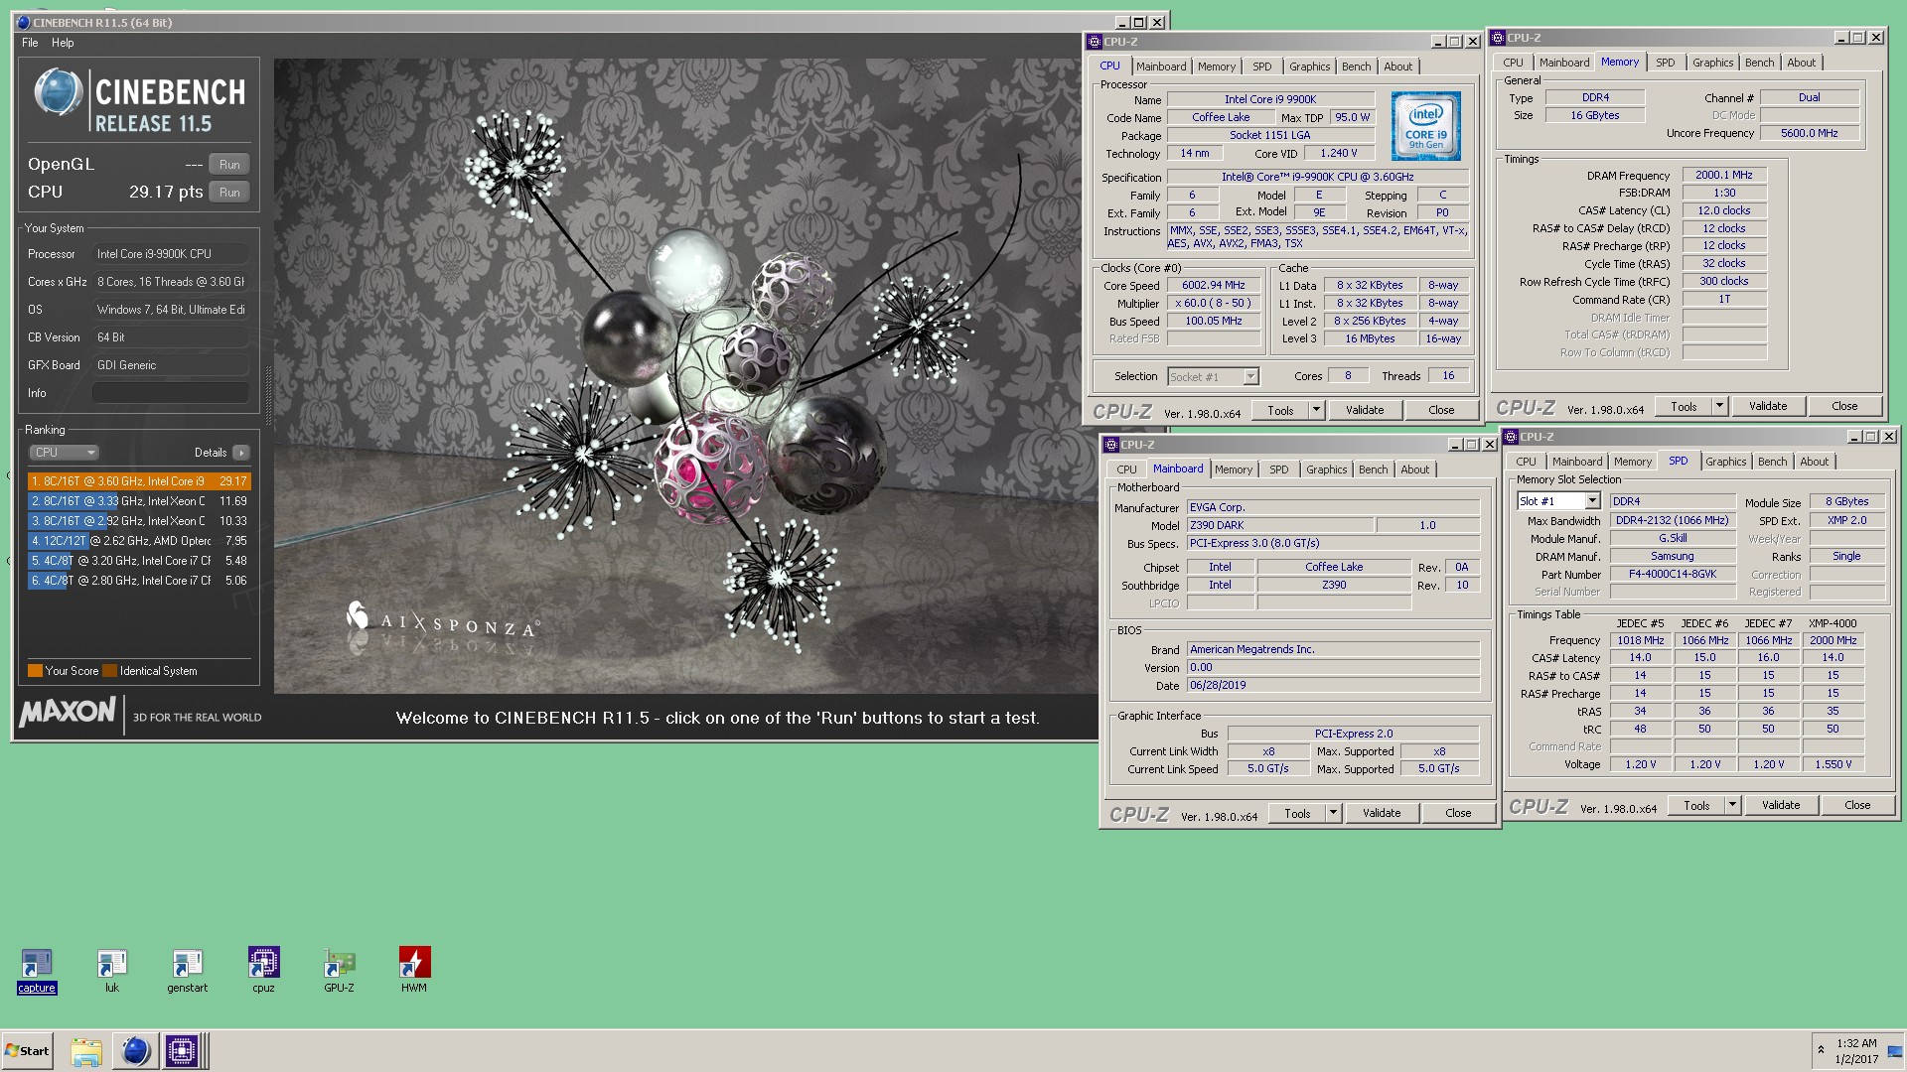This screenshot has height=1072, width=1907.
Task: Open the capture desktop shortcut
Action: (37, 969)
